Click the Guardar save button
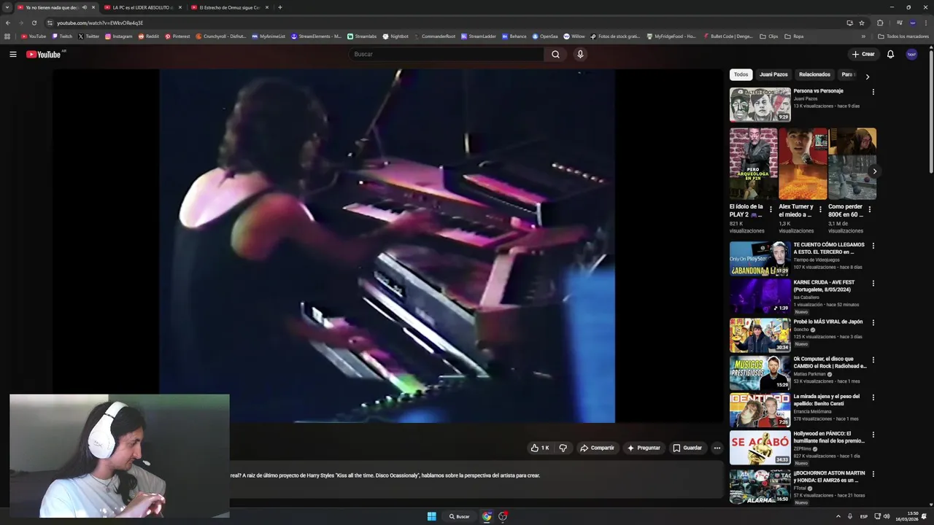Image resolution: width=934 pixels, height=525 pixels. point(687,448)
